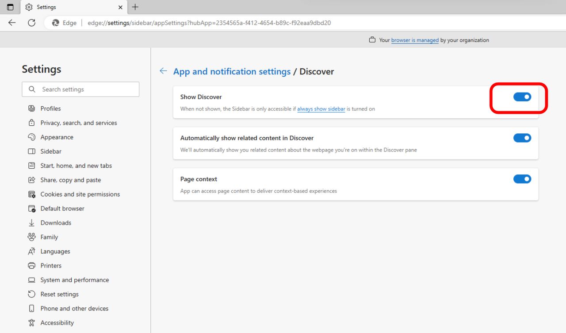
Task: Go to Appearance settings
Action: coord(57,137)
